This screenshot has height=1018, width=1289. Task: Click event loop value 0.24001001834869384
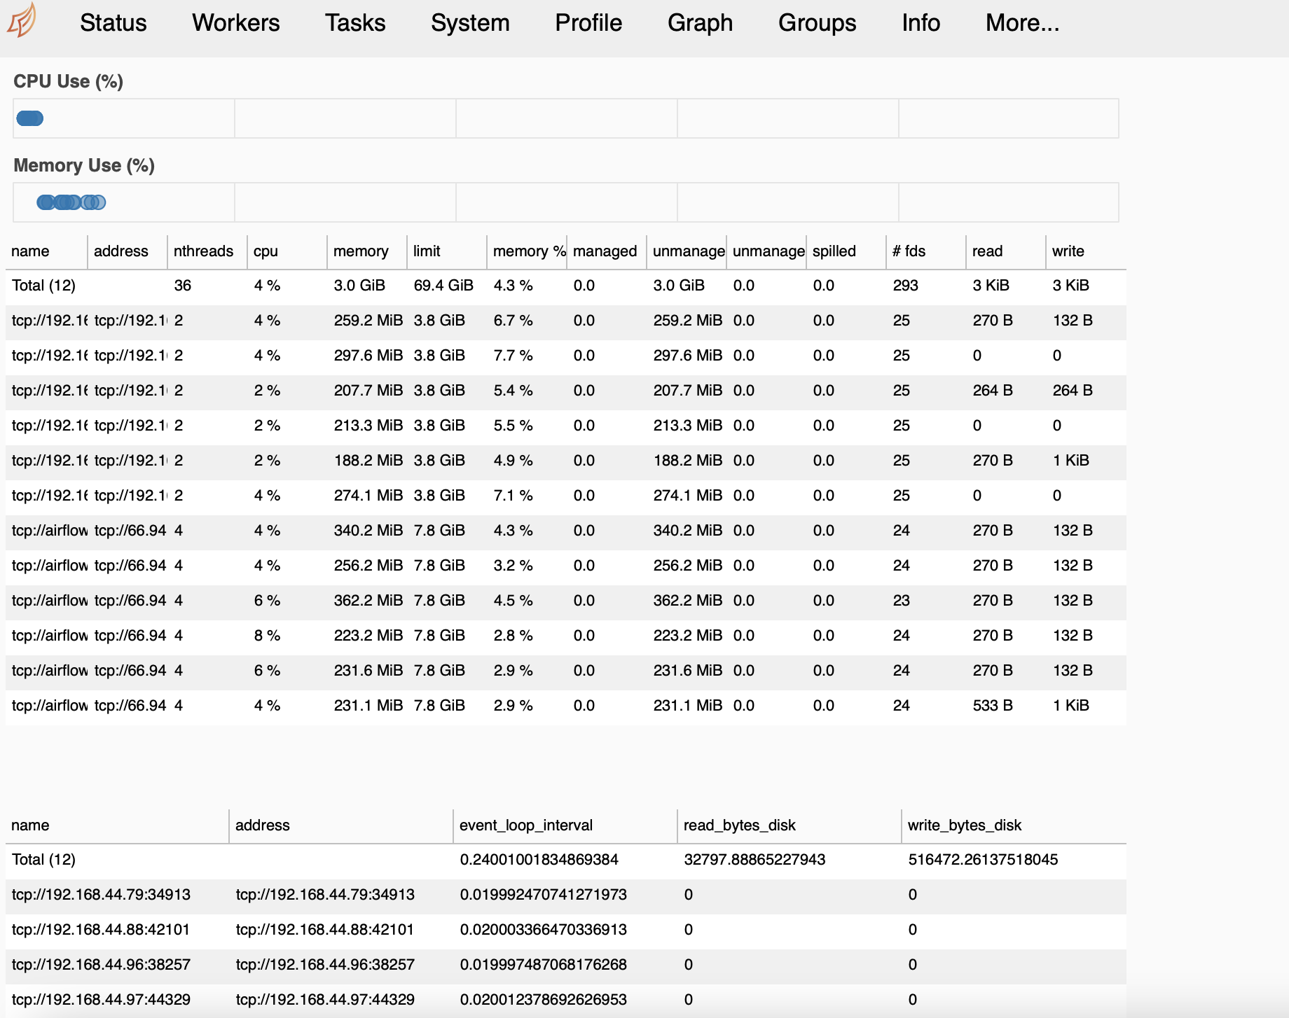pyautogui.click(x=539, y=860)
